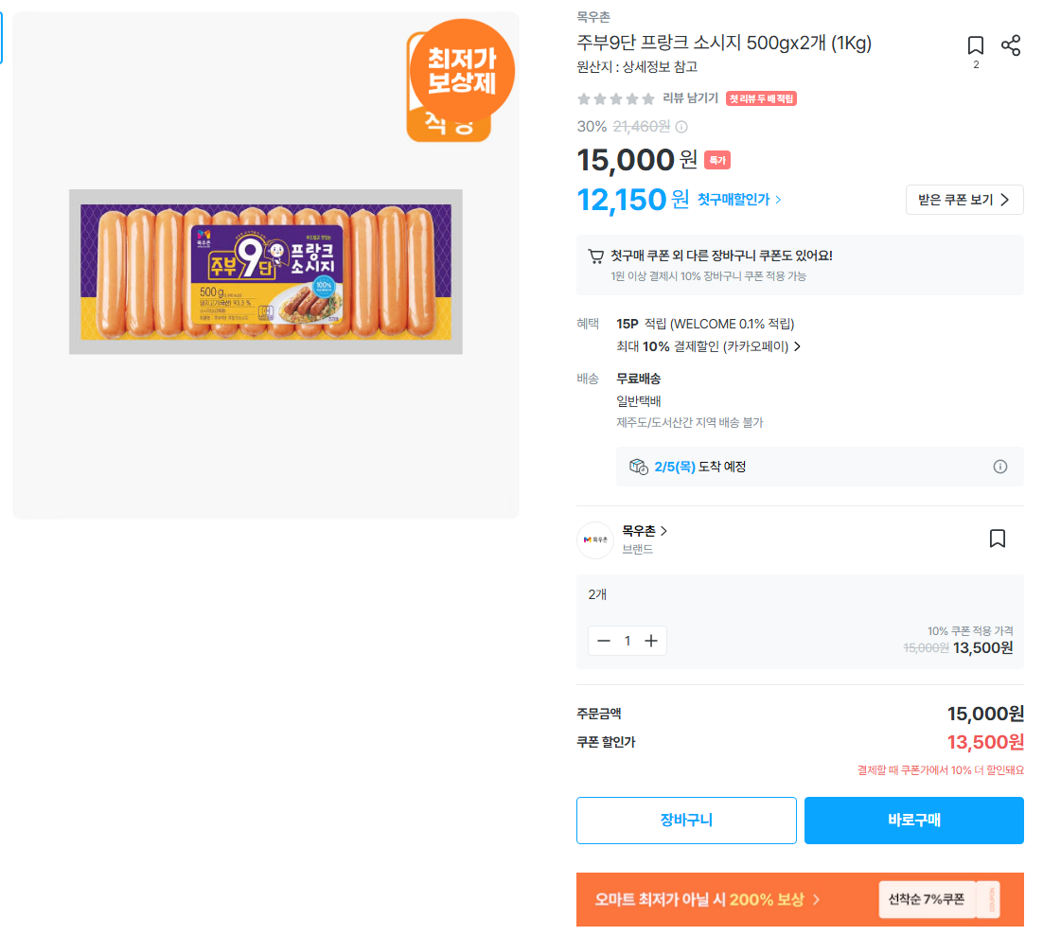Open 받은 쿠폰 보기 coupon list

pyautogui.click(x=963, y=200)
